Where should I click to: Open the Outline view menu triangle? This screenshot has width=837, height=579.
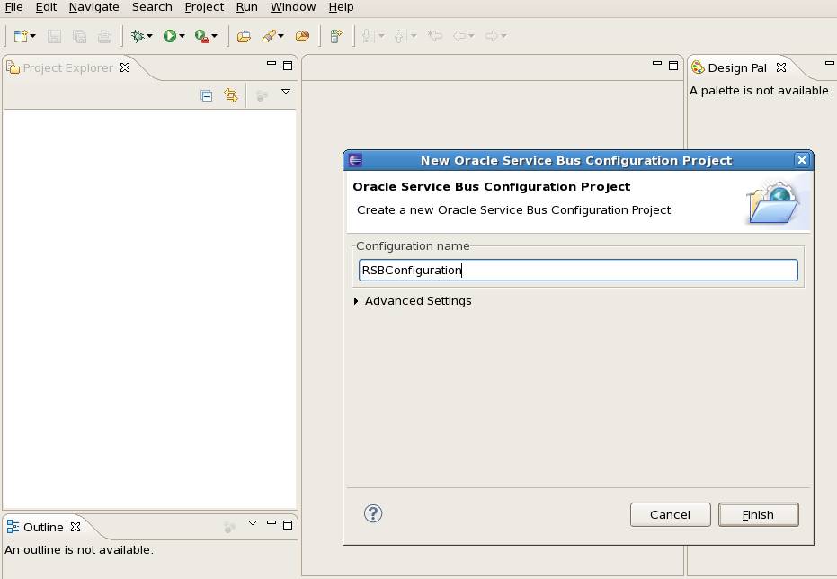(x=253, y=523)
